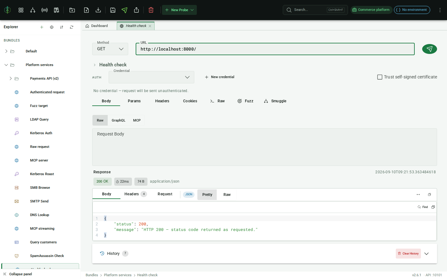Click Clear History button
Screen dimensions: 447x279
tap(408, 254)
